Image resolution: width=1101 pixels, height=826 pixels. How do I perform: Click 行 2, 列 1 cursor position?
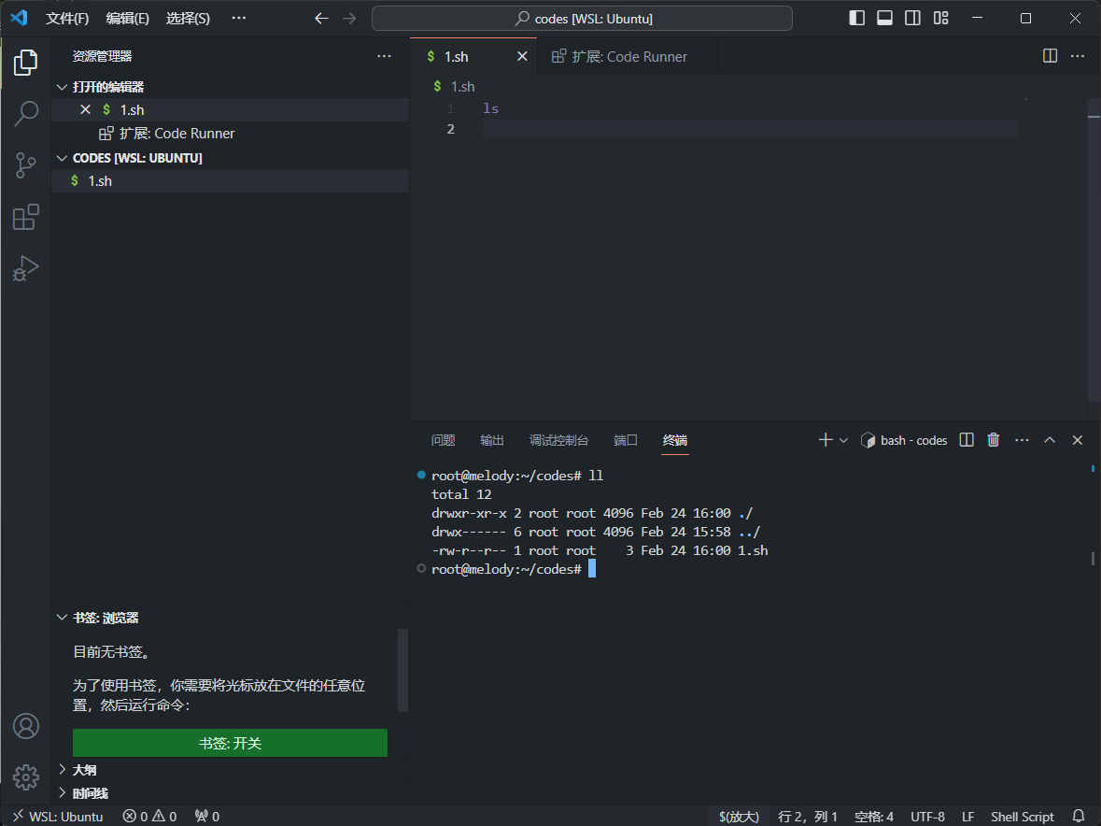click(x=808, y=816)
